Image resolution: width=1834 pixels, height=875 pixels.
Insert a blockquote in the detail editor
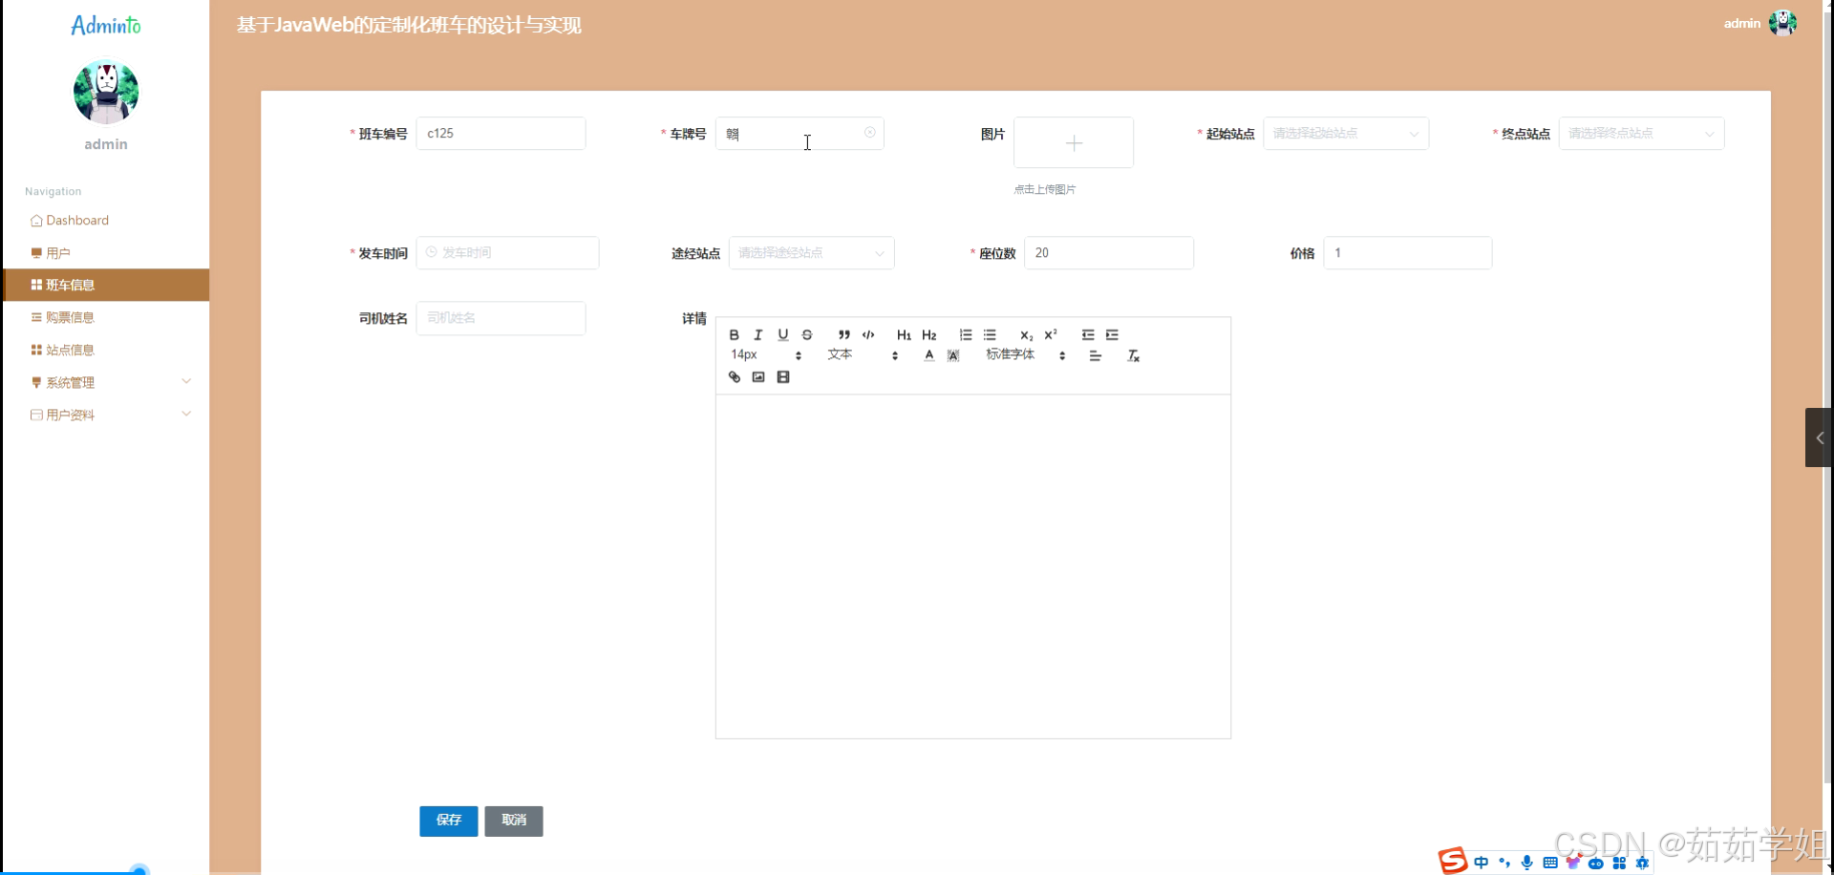click(x=843, y=334)
